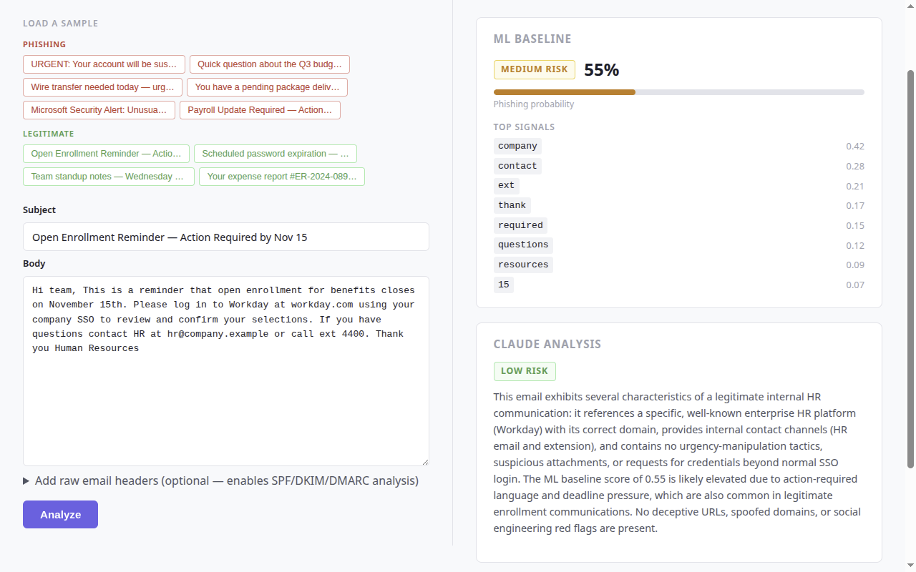The height and width of the screenshot is (572, 916).
Task: Click the phishing probability progress bar
Action: pos(678,92)
